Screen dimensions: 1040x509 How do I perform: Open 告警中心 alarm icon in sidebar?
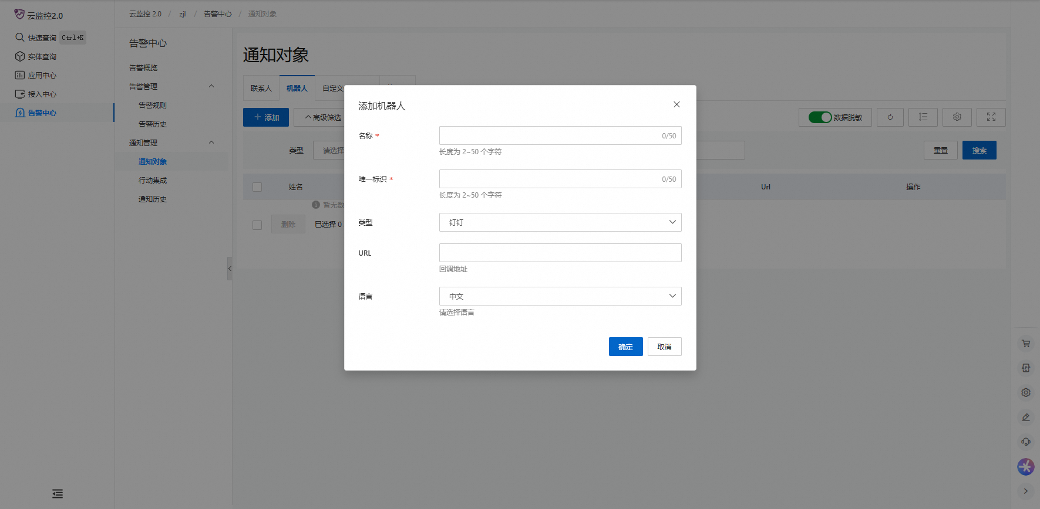point(20,113)
